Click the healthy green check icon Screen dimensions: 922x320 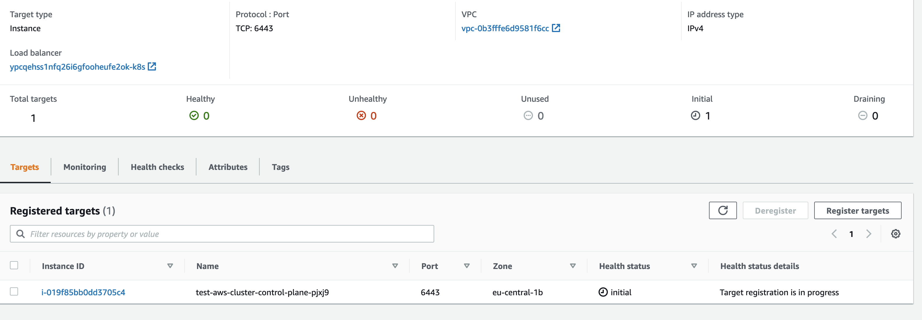pos(193,115)
